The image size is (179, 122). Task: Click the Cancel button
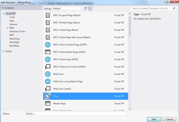(169, 119)
